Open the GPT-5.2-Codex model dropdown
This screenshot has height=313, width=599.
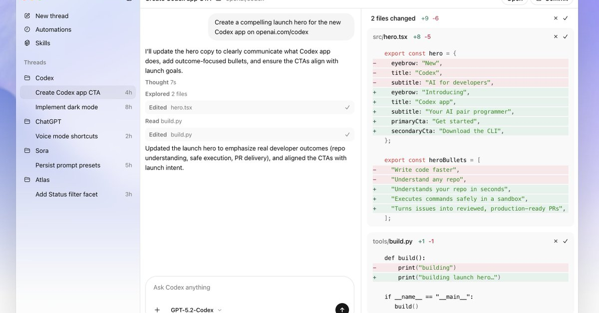coord(196,310)
